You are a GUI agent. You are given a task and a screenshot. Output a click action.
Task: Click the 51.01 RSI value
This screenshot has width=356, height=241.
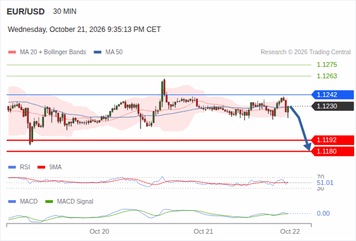[325, 183]
